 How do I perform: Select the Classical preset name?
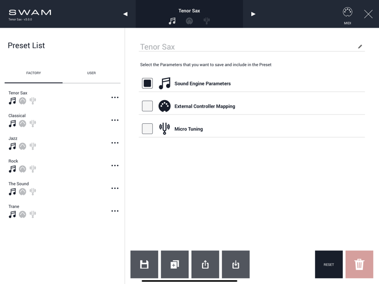click(17, 116)
